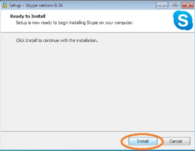The width and height of the screenshot is (195, 151).
Task: Click the Install button
Action: [143, 141]
